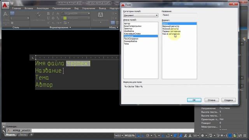Expand the Форматирование panel arrow

click(x=70, y=28)
